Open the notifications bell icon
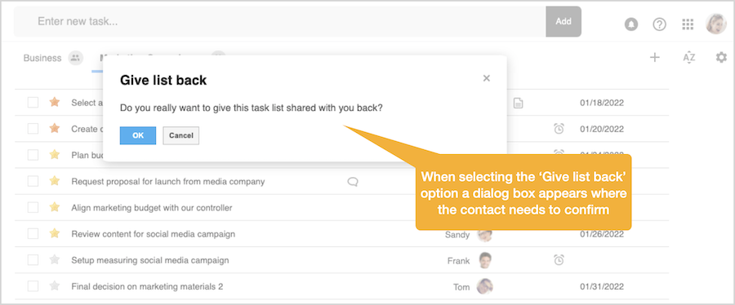 [631, 24]
